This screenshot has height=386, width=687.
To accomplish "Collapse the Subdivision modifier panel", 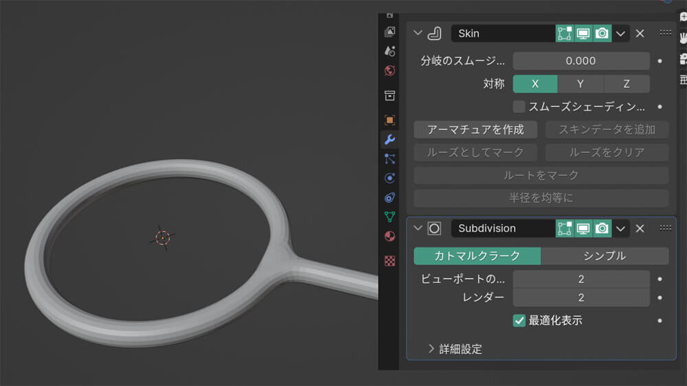I will pos(418,228).
